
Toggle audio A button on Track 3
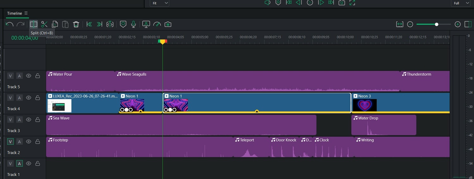pos(19,120)
